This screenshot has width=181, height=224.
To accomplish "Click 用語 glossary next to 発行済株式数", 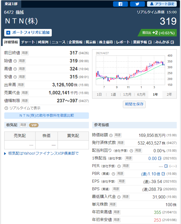I will click(121, 143).
